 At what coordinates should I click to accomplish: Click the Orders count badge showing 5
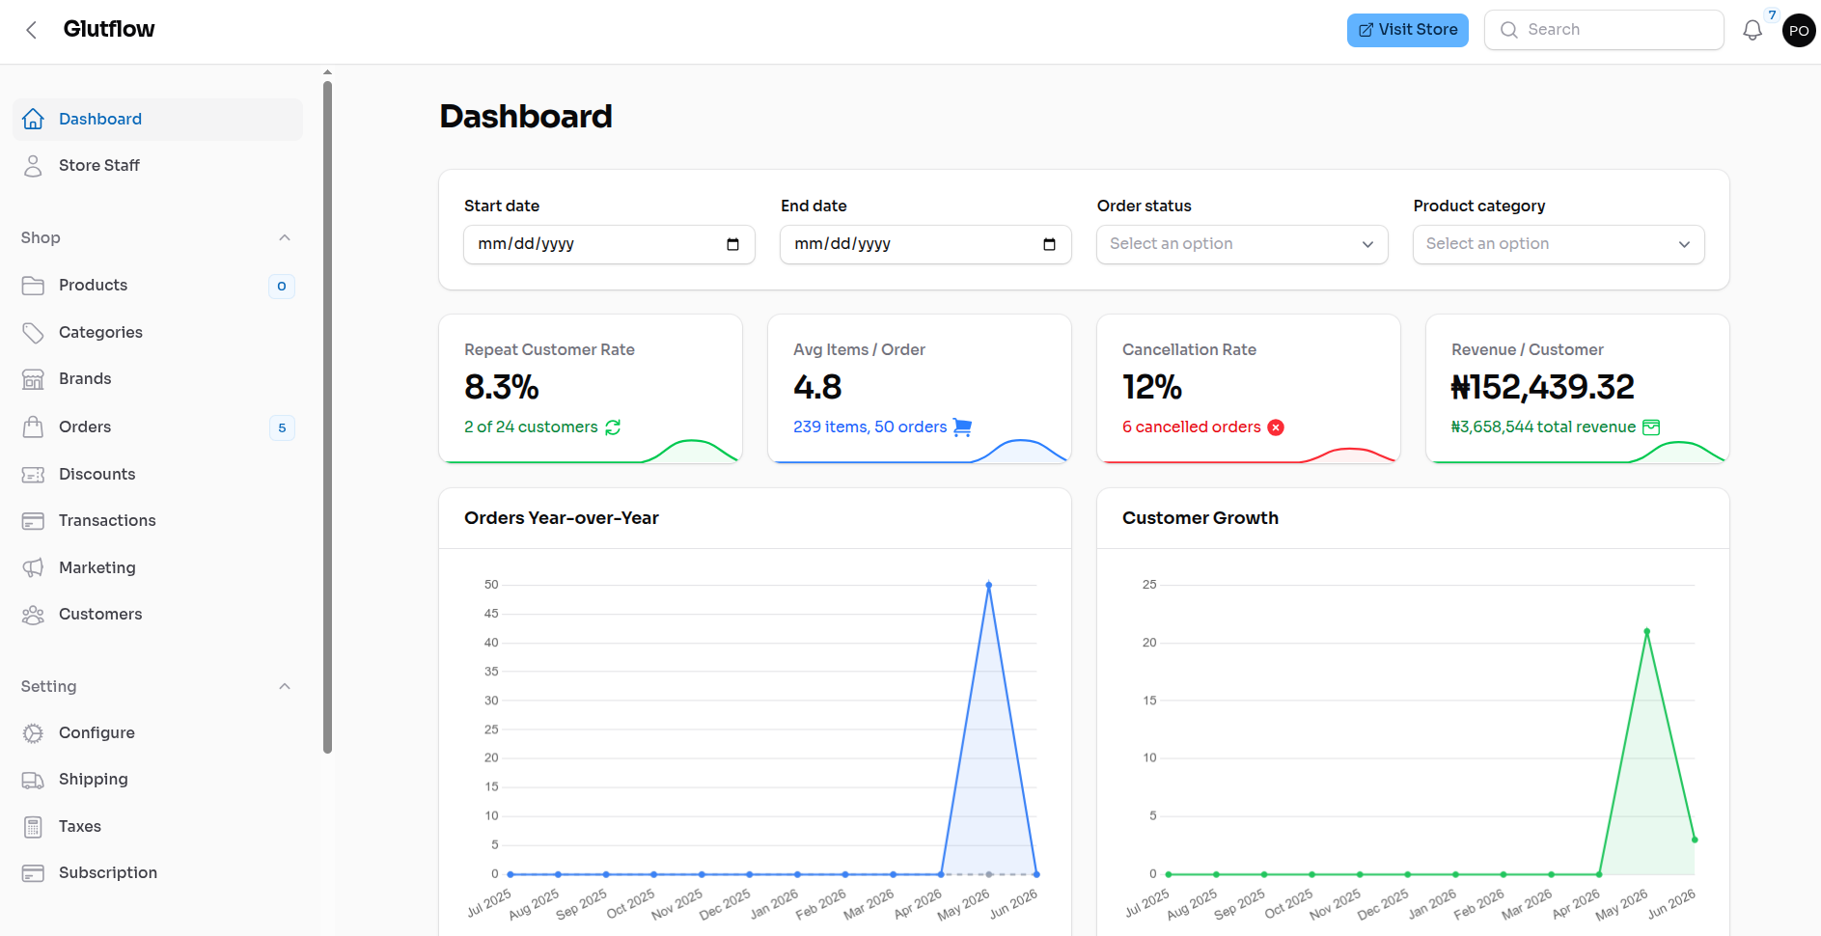[282, 428]
